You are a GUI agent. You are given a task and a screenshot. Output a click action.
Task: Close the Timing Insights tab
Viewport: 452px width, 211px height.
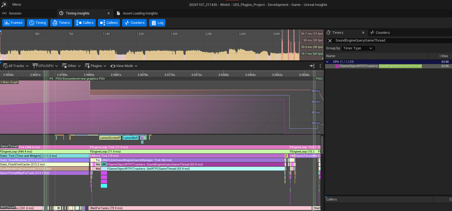[109, 13]
